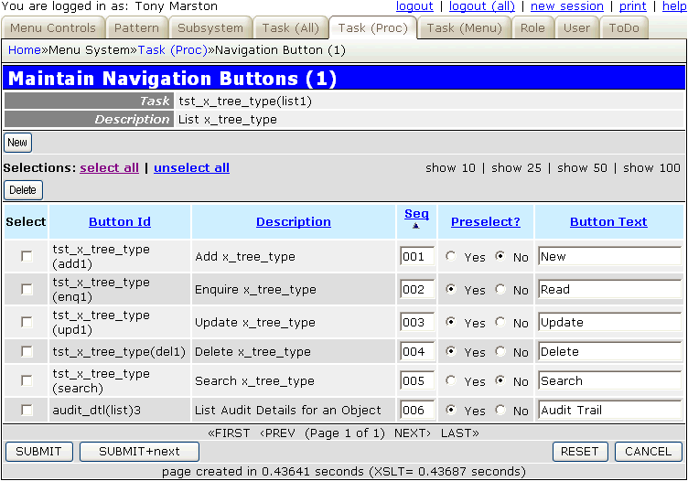Set Preselect to Yes for Add x_tree_type
Viewport: 688px width, 481px height.
tap(450, 257)
